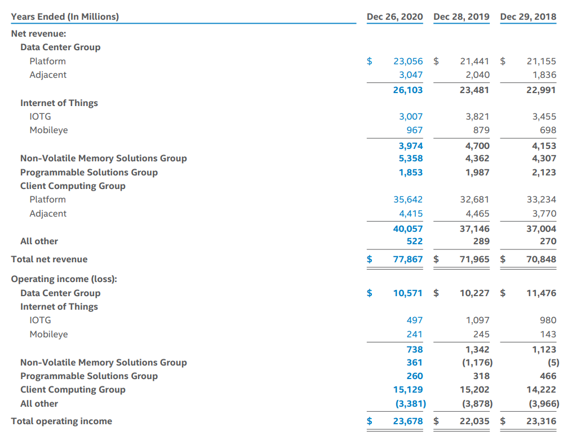Select the 'Dec 29, 2018' column header
The height and width of the screenshot is (440, 572).
pyautogui.click(x=528, y=17)
